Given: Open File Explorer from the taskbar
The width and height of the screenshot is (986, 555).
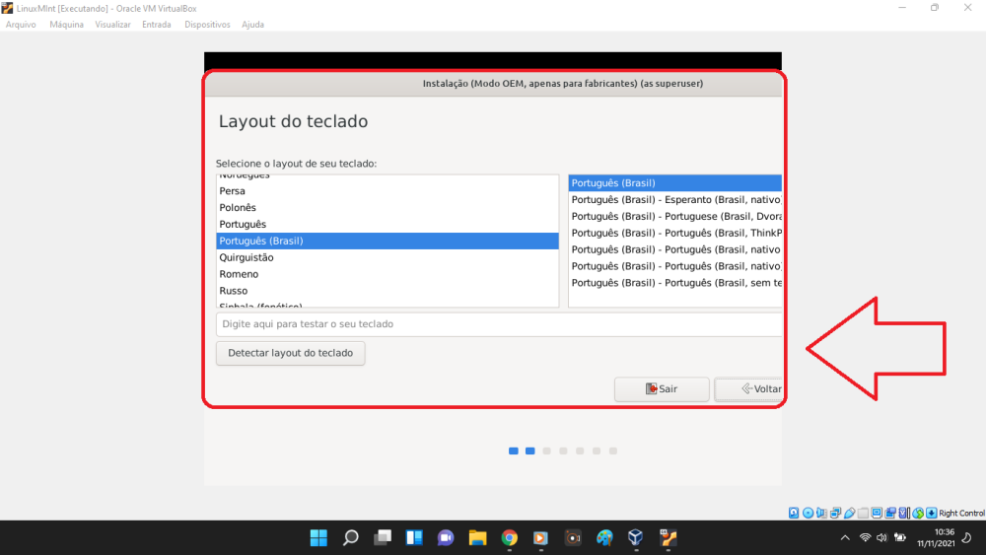Looking at the screenshot, I should tap(477, 538).
